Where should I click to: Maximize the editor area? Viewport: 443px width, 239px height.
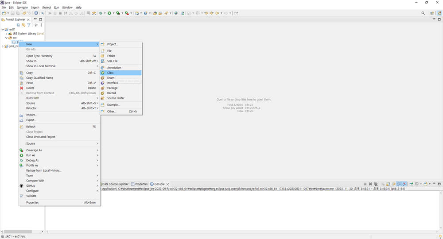coord(439,19)
